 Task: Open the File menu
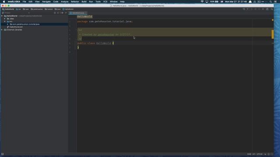point(24,2)
